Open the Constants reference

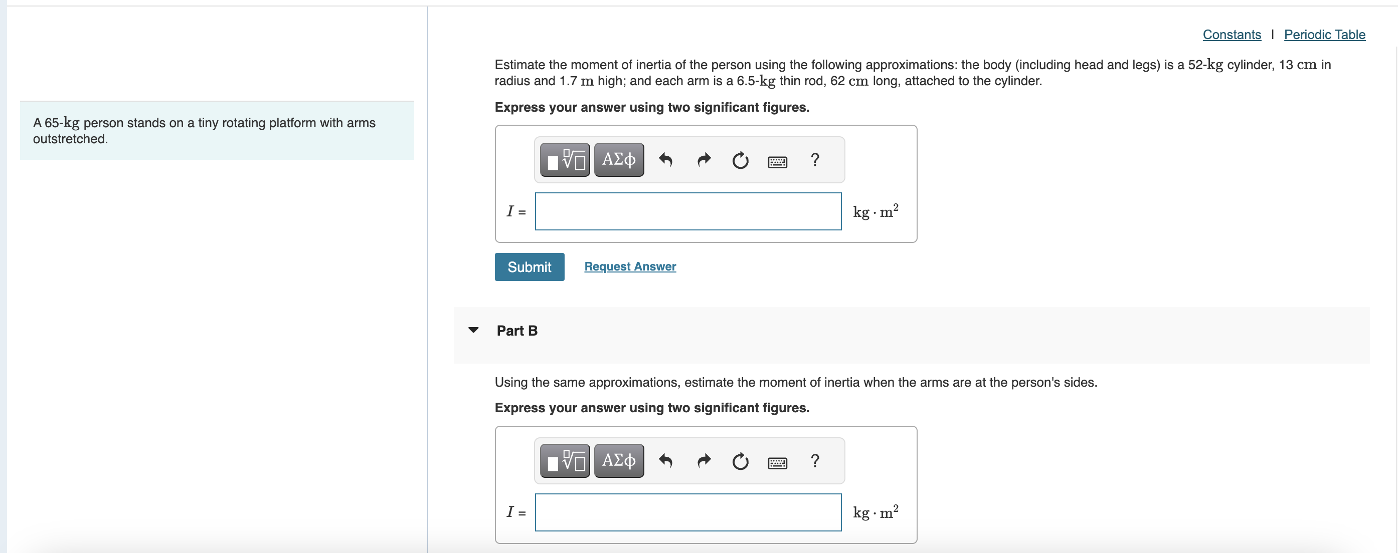[1232, 34]
